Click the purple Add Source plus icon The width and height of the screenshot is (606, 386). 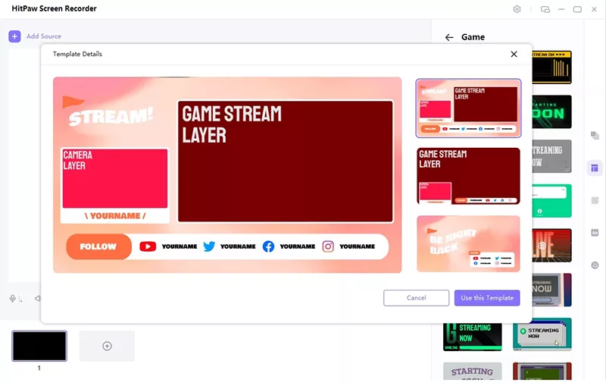point(14,36)
